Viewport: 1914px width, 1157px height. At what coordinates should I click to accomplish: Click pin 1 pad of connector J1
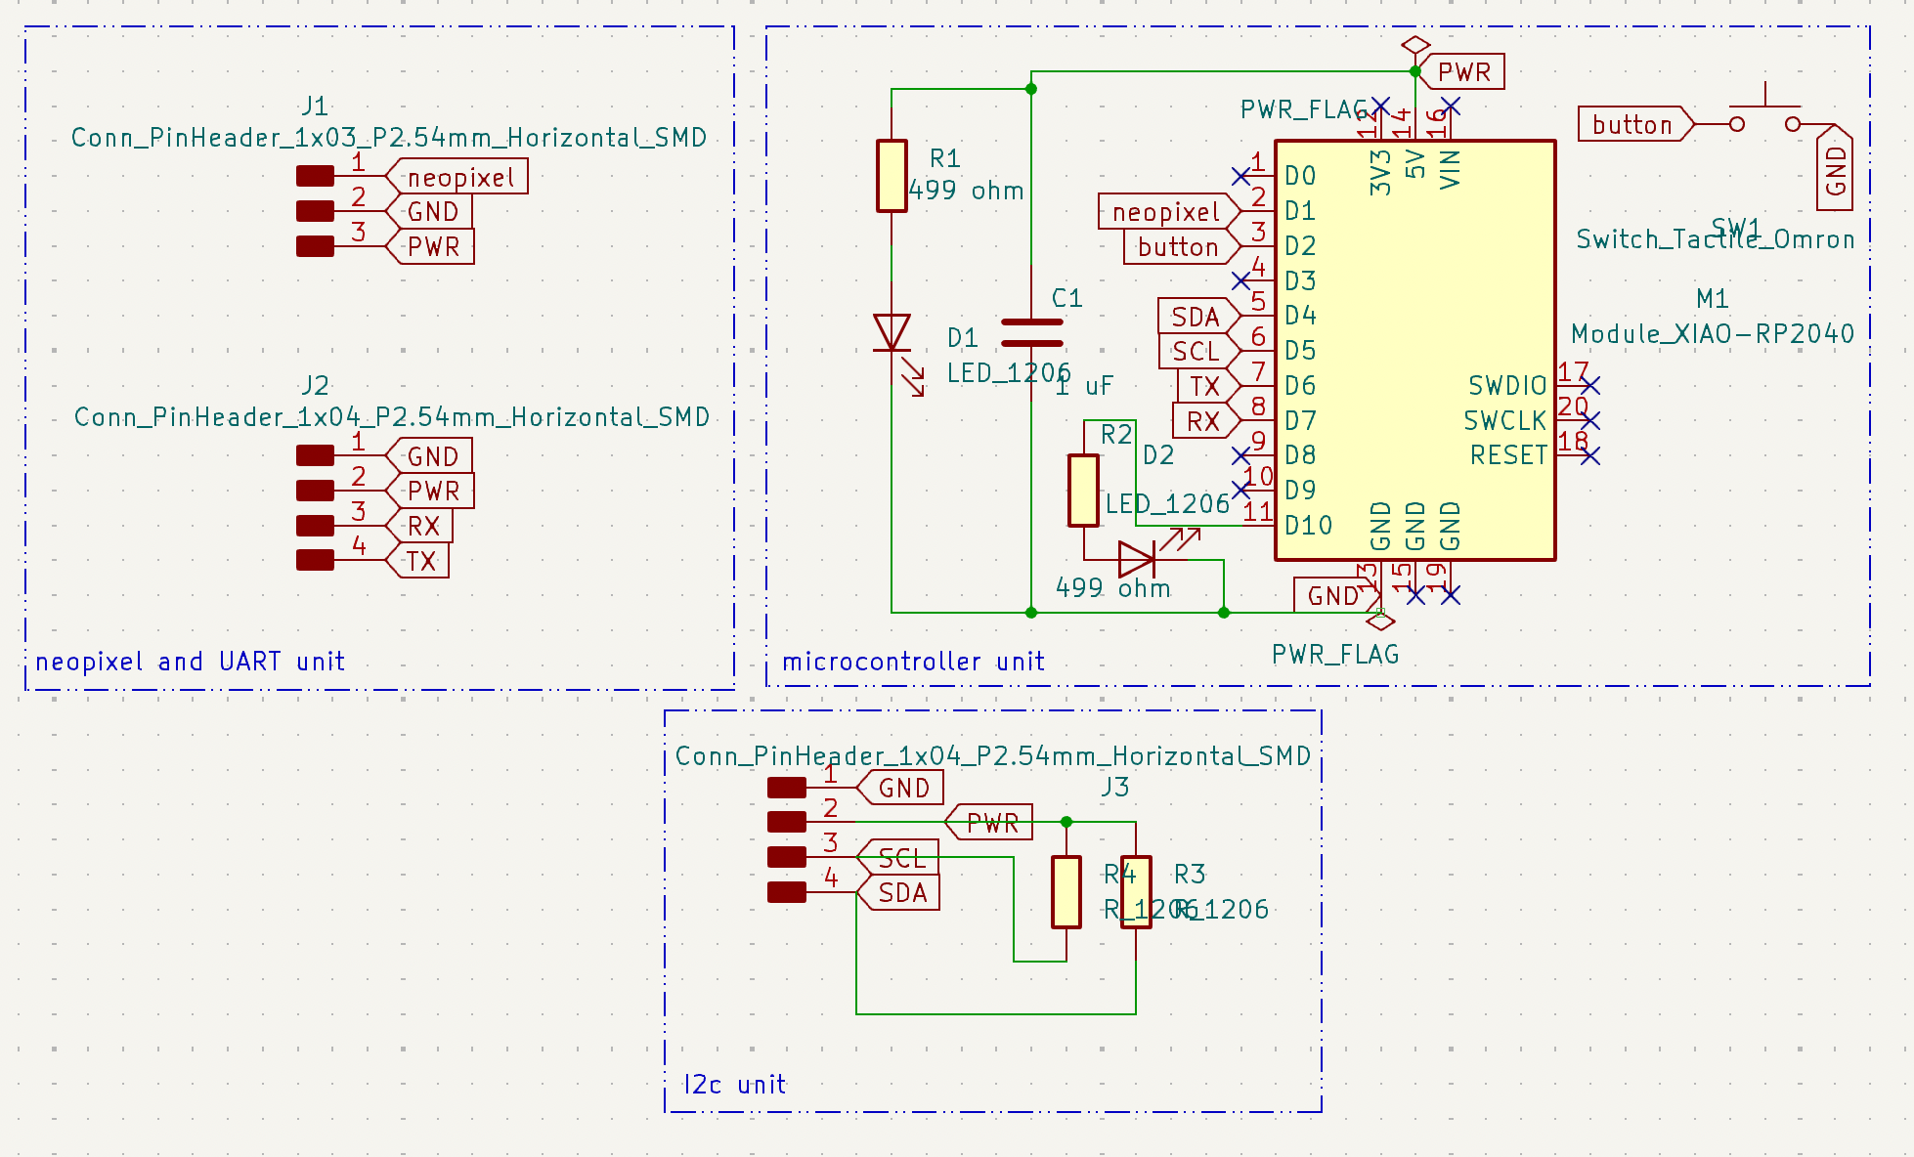tap(315, 176)
